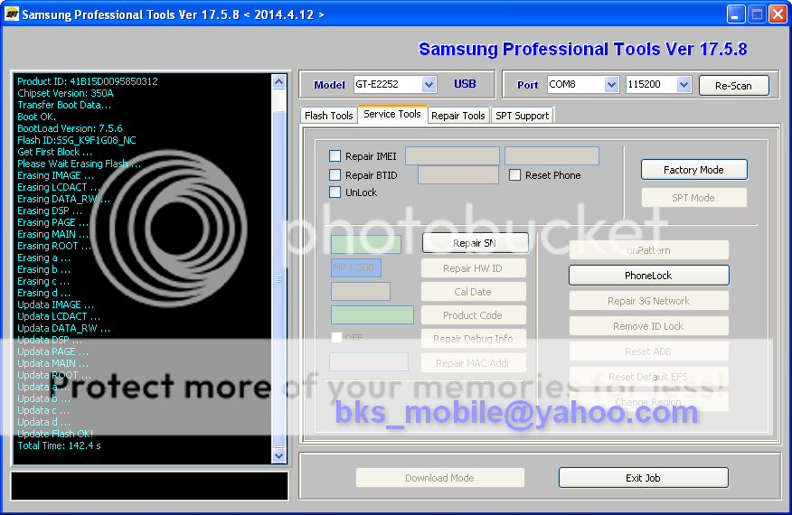This screenshot has height=515, width=792.
Task: Click the Cal Date button
Action: (x=473, y=291)
